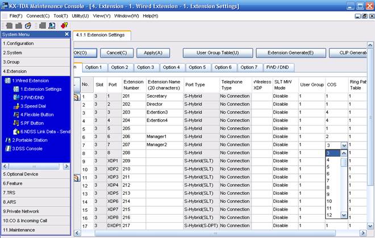Open 4.Flexible Button tree icon
Viewport: 375px width, 238px height.
(16, 115)
